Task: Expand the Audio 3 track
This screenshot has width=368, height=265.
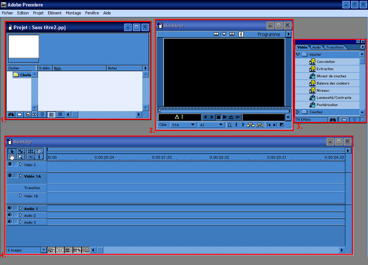Action: coord(20,222)
